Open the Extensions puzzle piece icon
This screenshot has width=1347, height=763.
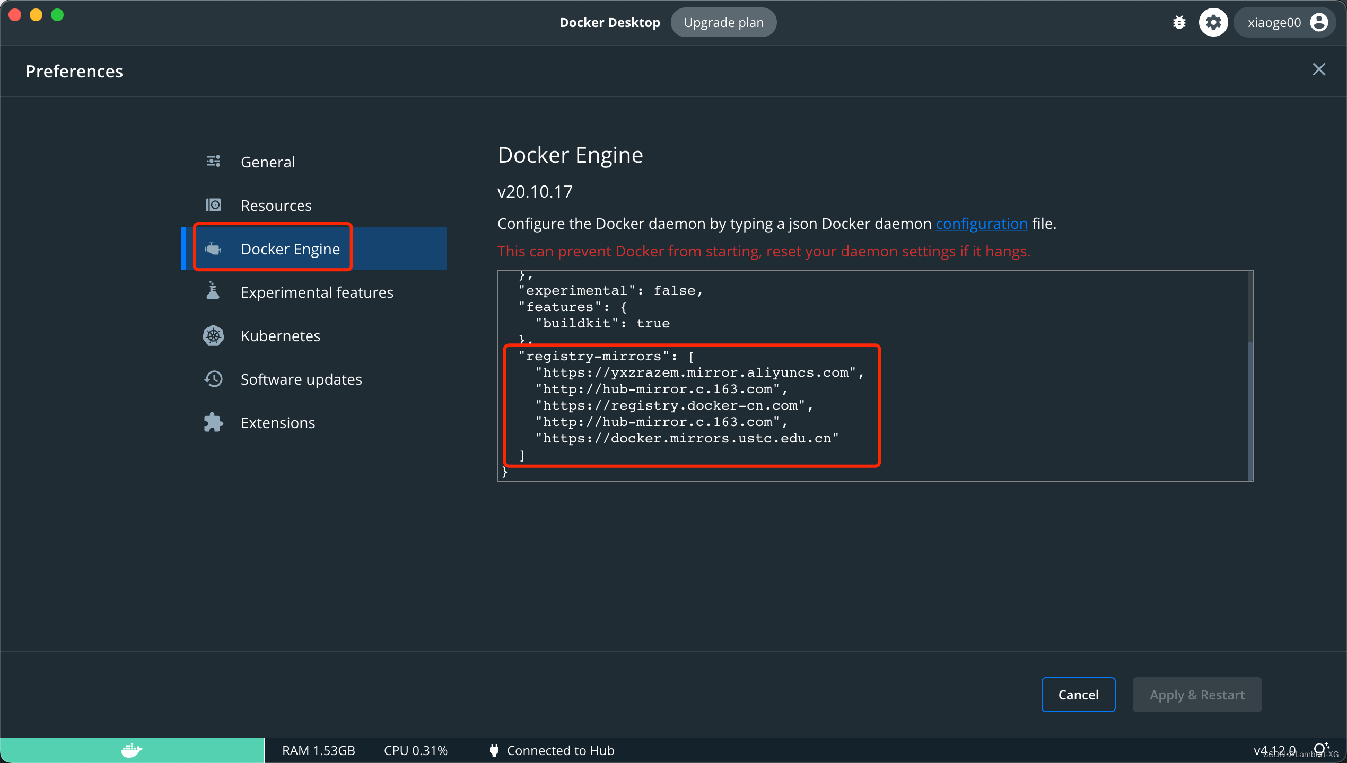click(213, 422)
